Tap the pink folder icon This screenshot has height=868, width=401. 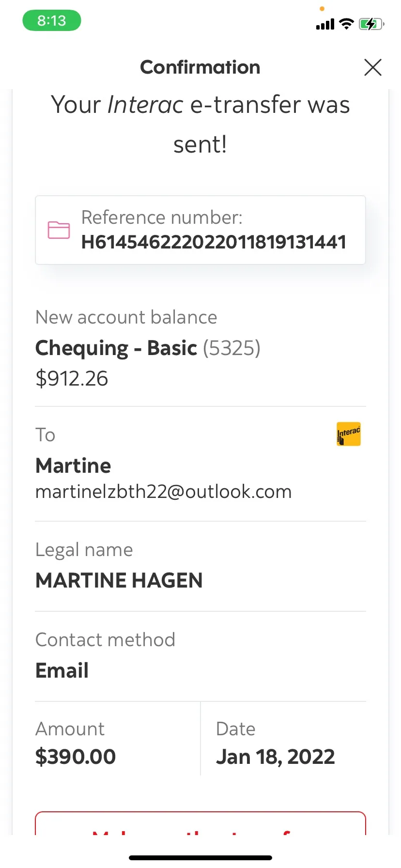[59, 230]
